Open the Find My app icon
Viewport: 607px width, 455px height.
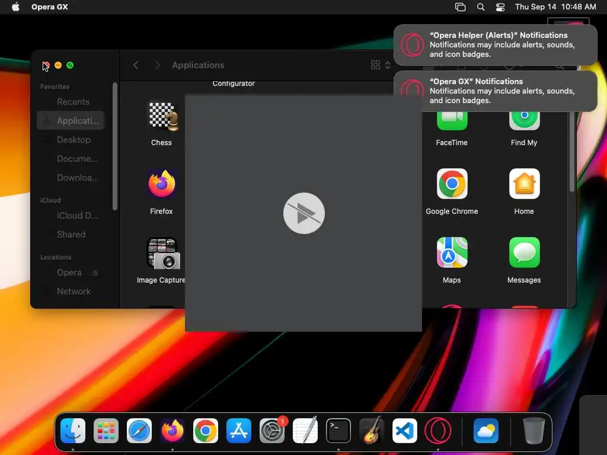point(524,121)
